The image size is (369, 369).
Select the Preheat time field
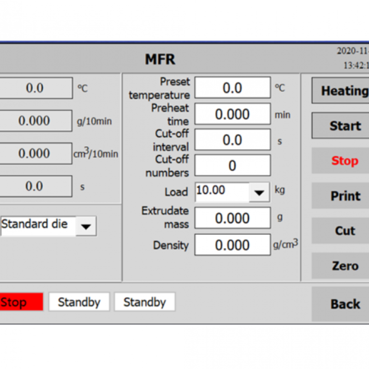(232, 114)
